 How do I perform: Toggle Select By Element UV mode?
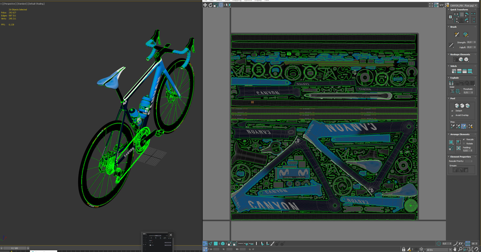point(223,243)
